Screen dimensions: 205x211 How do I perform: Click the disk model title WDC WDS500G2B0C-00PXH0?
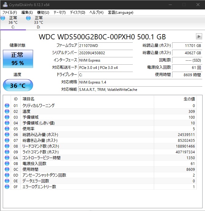(x=87, y=37)
